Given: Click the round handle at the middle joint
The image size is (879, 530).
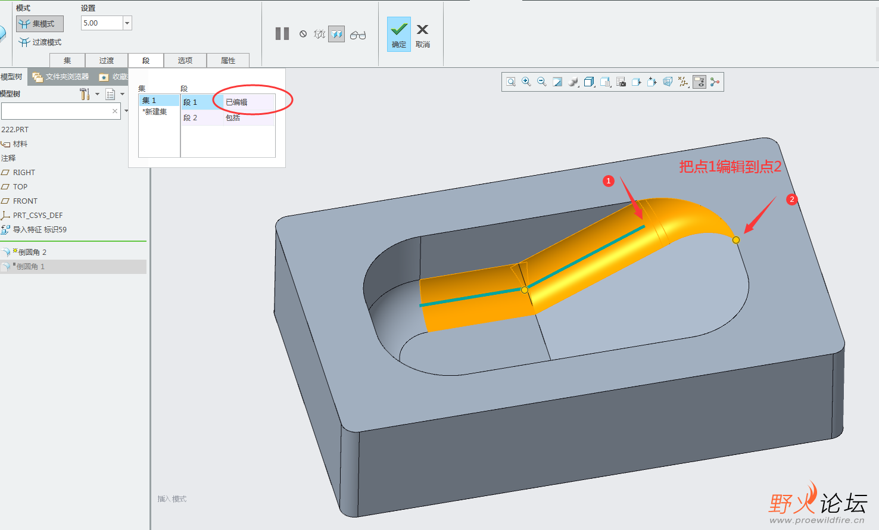Looking at the screenshot, I should click(525, 290).
